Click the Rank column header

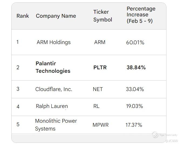[x=23, y=16]
